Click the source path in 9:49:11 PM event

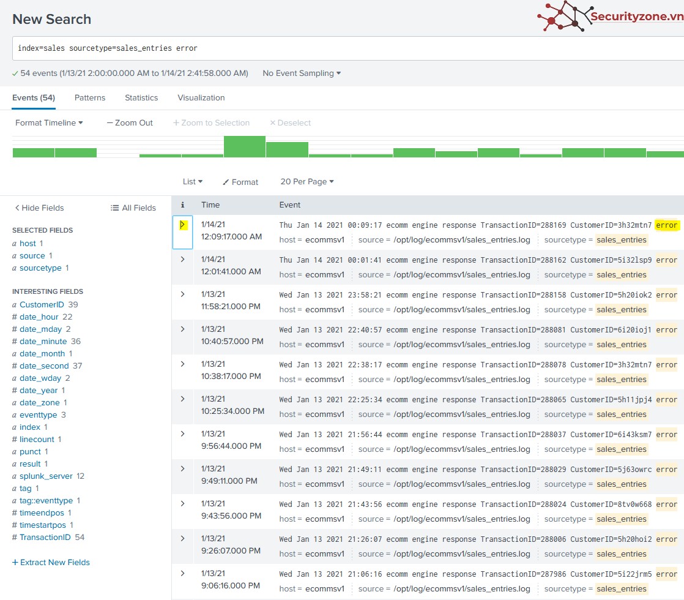462,484
